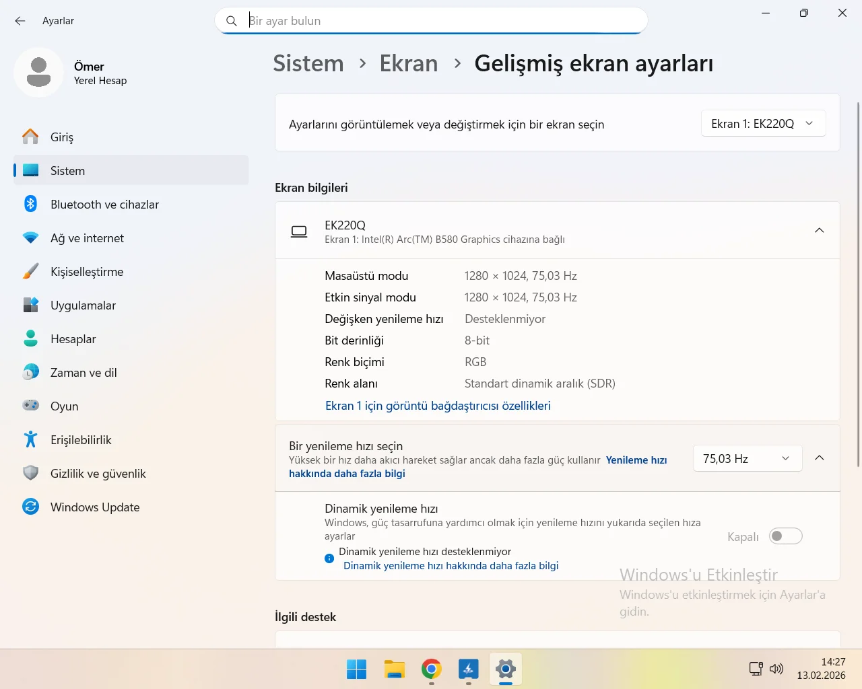Click the Ömer Yerel Hesap name
The height and width of the screenshot is (689, 862).
click(x=100, y=73)
